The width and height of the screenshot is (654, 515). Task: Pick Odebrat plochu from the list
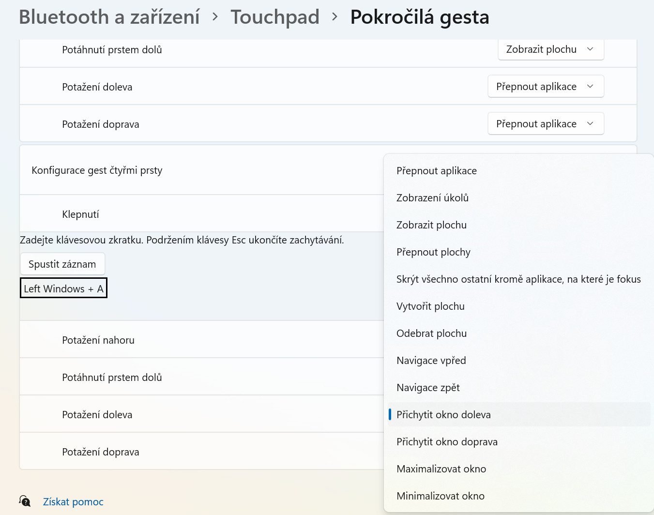click(519, 333)
